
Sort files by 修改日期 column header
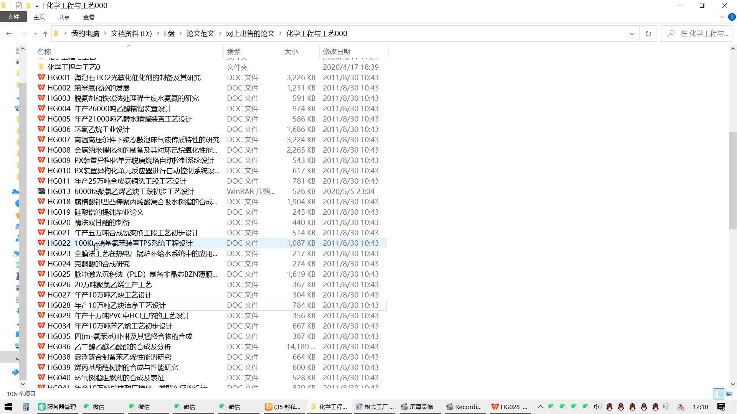336,51
